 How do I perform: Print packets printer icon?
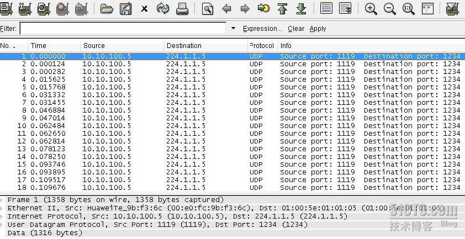point(182,9)
